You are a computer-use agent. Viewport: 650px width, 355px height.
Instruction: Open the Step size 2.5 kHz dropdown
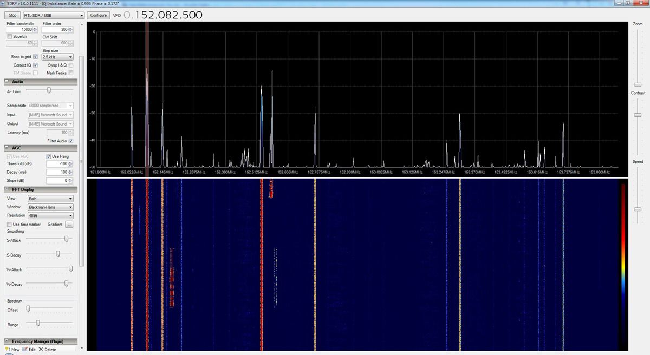(57, 57)
